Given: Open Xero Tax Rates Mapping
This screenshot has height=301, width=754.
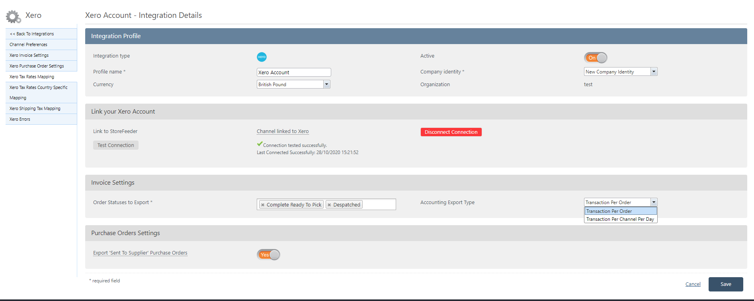Looking at the screenshot, I should click(41, 77).
